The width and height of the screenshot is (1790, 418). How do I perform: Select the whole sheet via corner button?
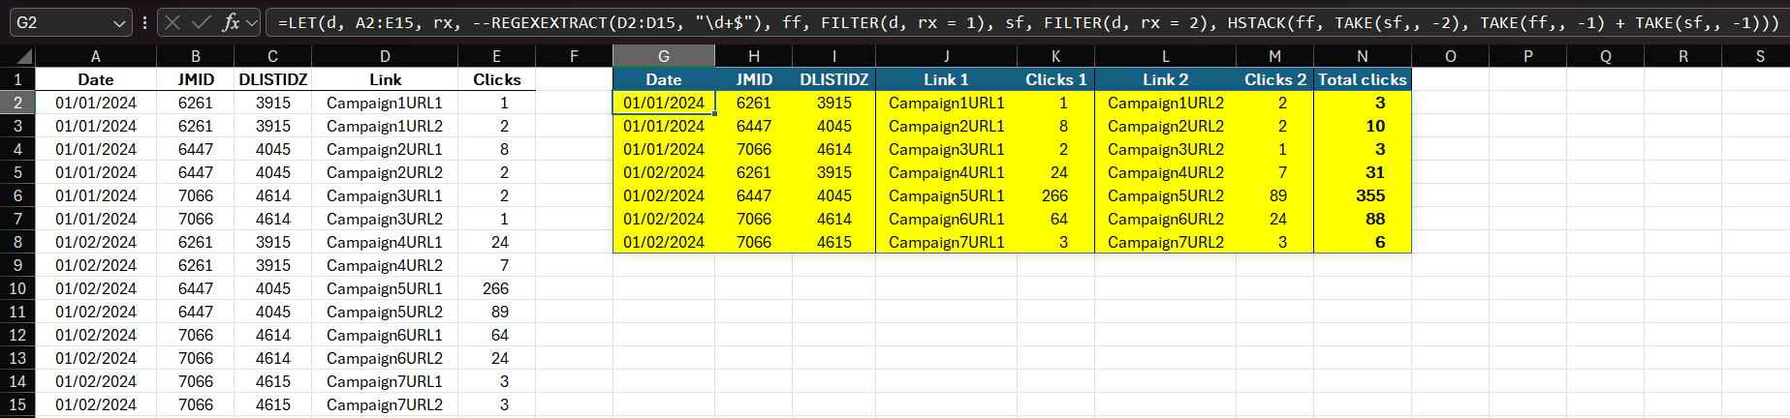pos(17,56)
